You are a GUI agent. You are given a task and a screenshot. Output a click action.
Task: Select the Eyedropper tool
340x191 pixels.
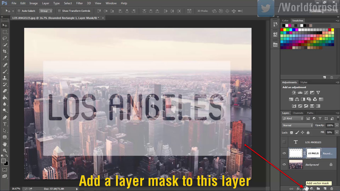tap(5, 58)
